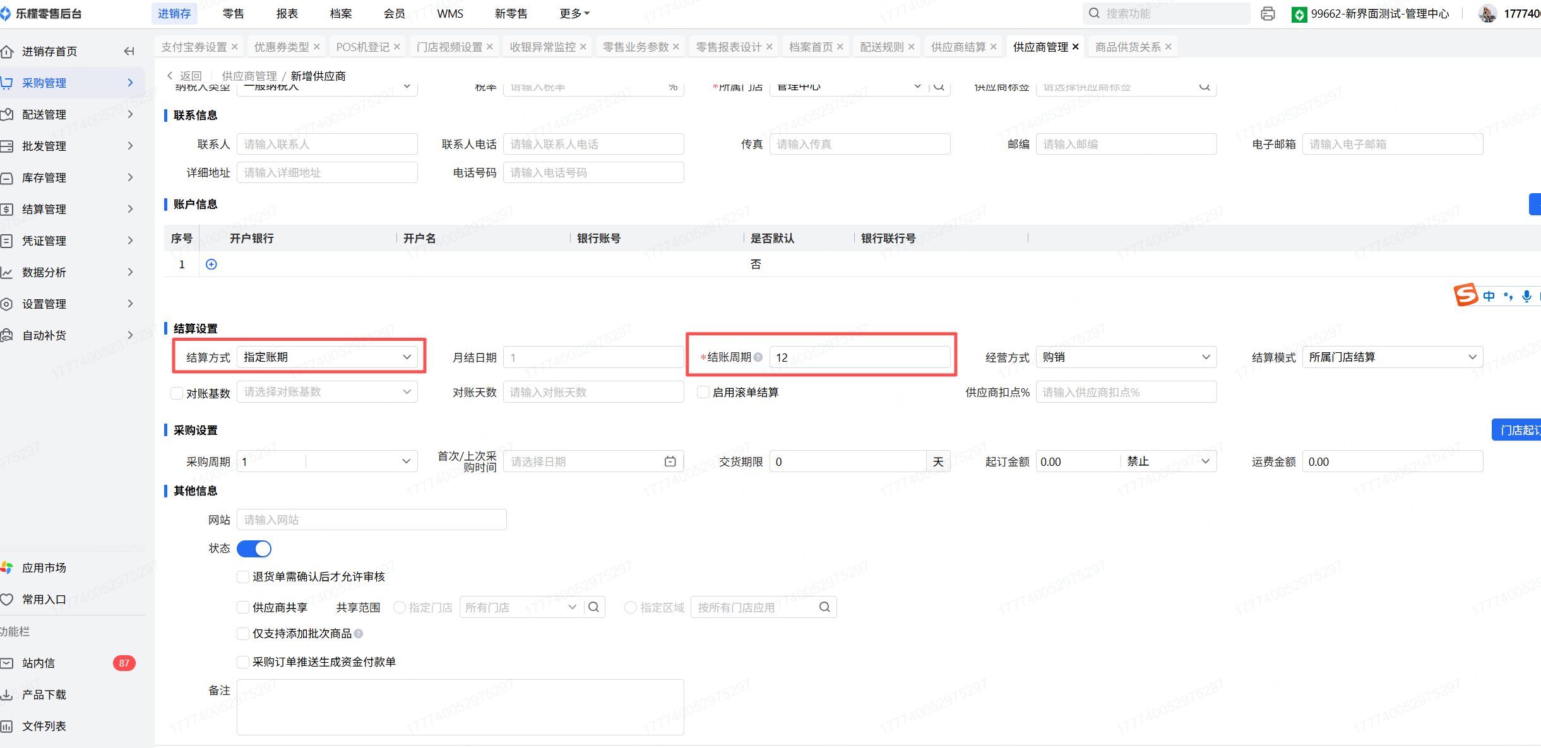
Task: Switch to the 商品供货关系 tab
Action: tap(1127, 47)
